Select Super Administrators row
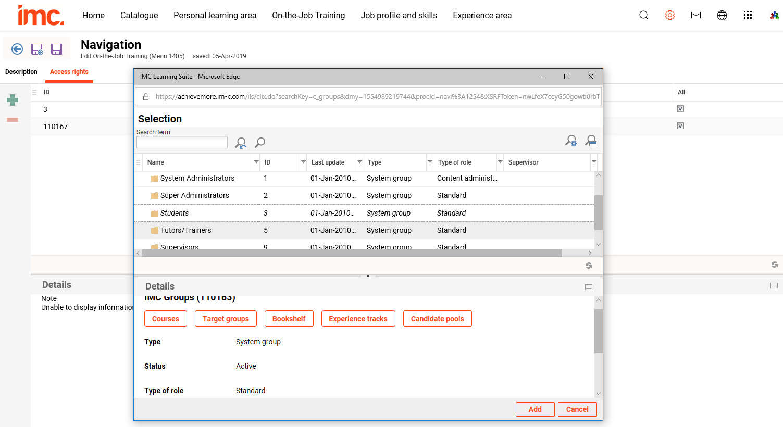The width and height of the screenshot is (783, 427). [364, 195]
